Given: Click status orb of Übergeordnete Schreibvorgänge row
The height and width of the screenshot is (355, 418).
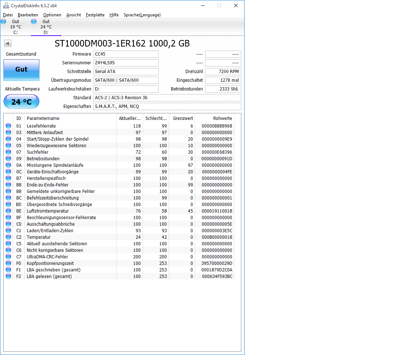Looking at the screenshot, I should [9, 204].
